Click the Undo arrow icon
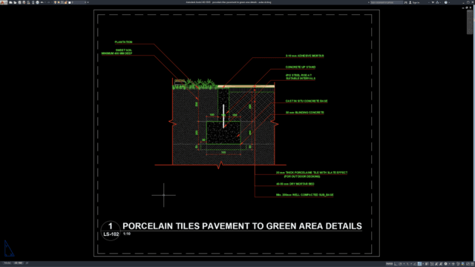Image resolution: width=475 pixels, height=267 pixels. 42,2
